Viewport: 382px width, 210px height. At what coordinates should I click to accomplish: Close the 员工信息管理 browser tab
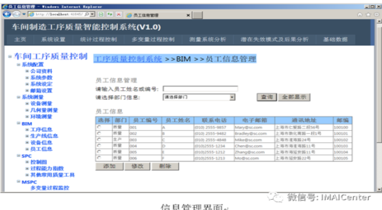[188, 15]
